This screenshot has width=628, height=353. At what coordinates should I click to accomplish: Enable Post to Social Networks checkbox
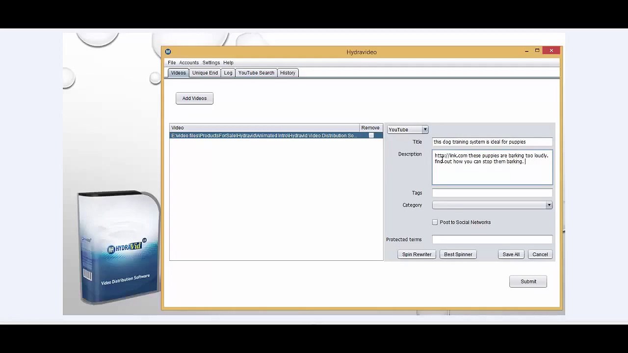tap(435, 223)
